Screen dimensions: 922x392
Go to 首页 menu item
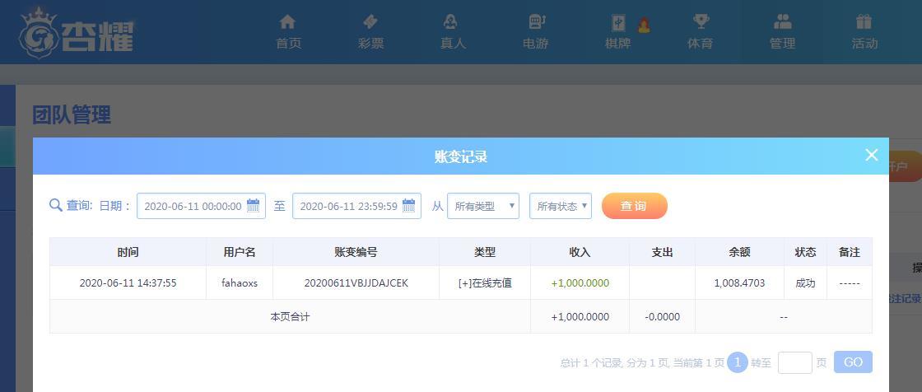pyautogui.click(x=289, y=44)
